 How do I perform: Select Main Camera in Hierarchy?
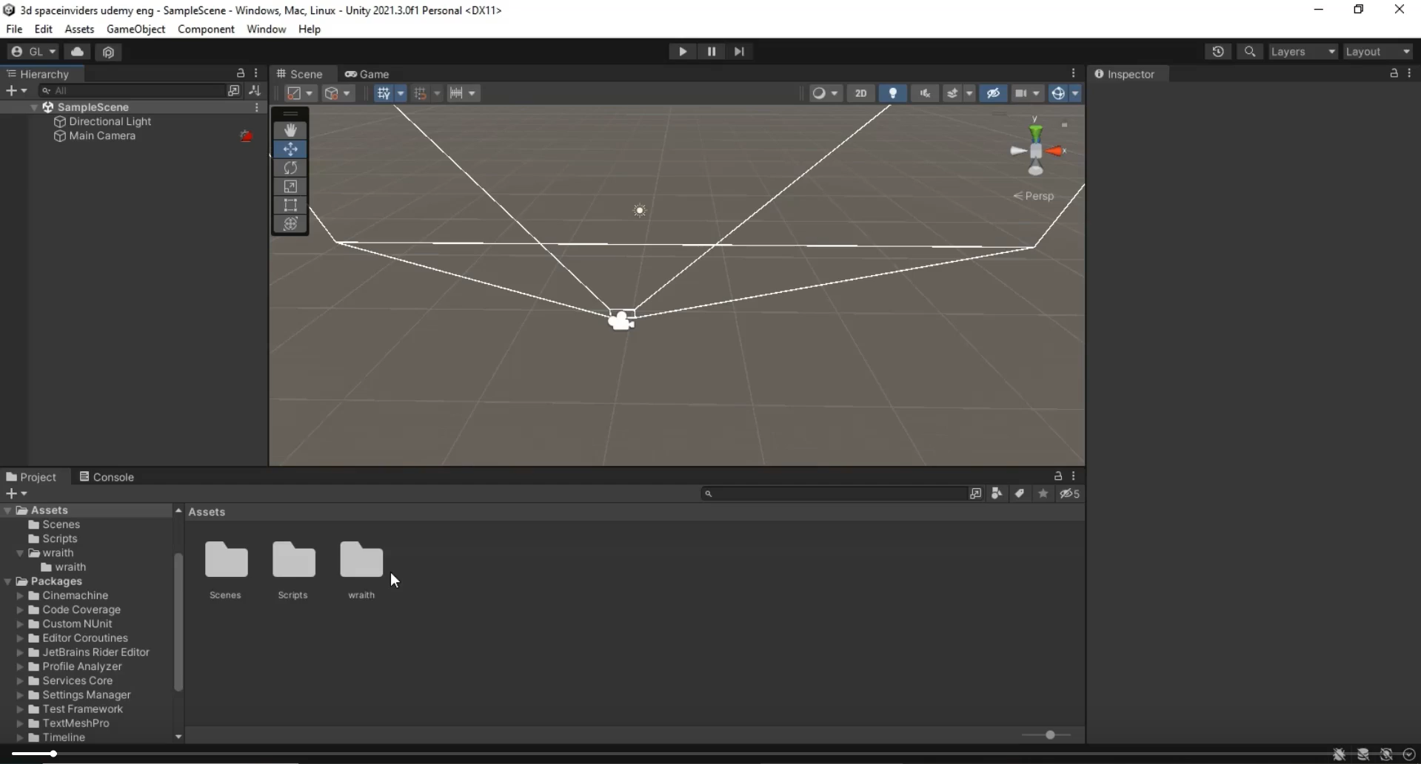(x=102, y=135)
